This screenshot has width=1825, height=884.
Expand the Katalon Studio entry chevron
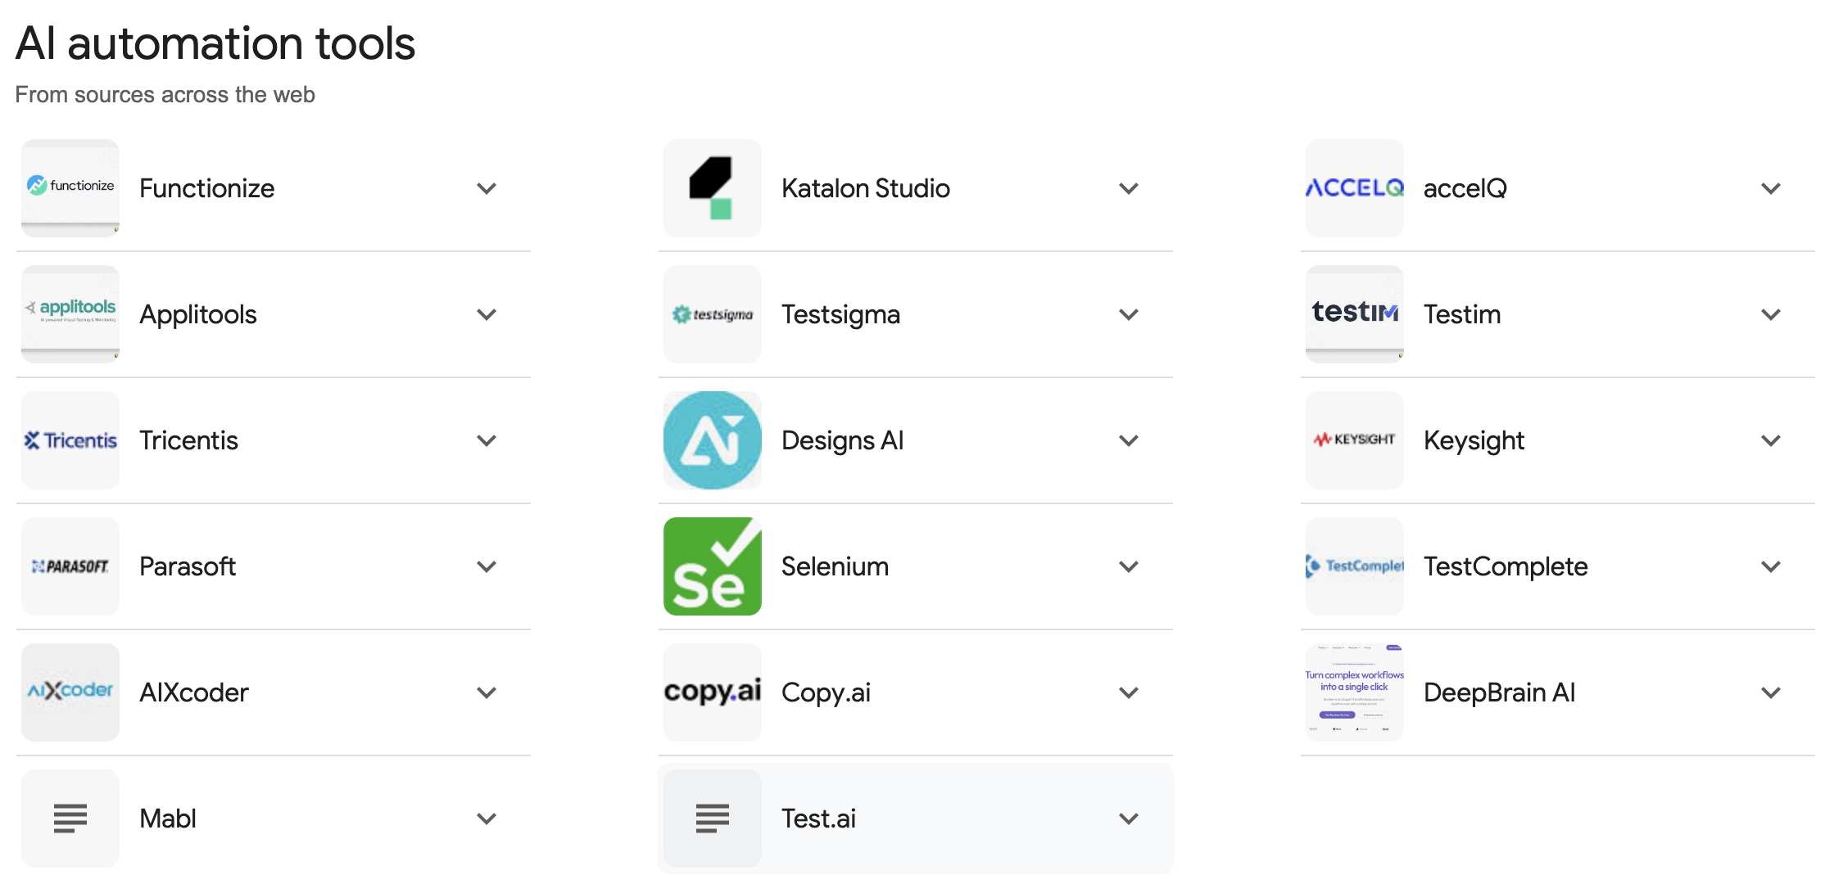click(1129, 188)
